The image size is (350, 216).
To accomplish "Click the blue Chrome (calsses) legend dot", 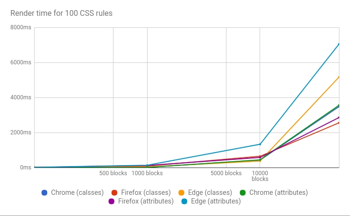I will [45, 192].
